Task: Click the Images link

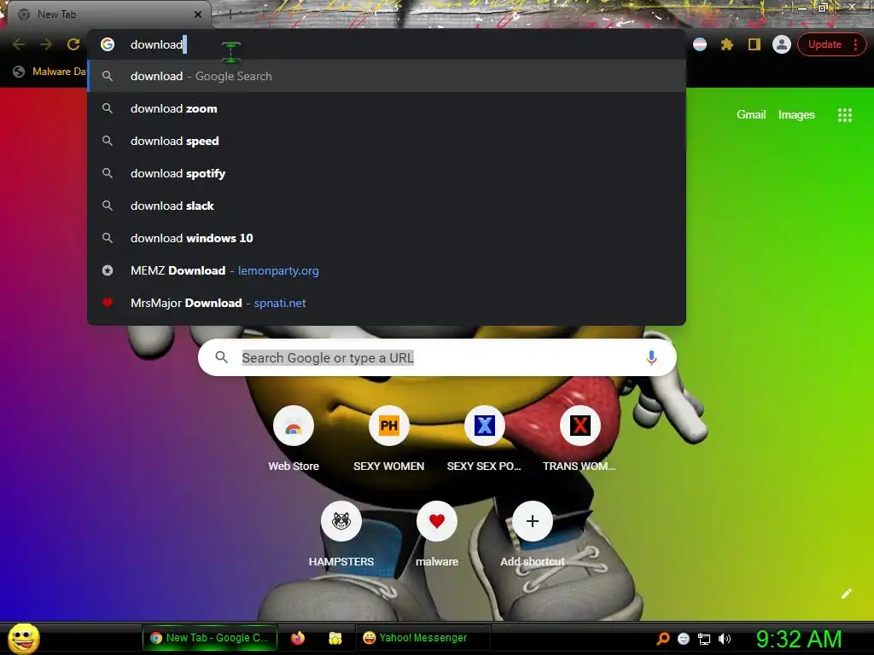Action: (x=796, y=115)
